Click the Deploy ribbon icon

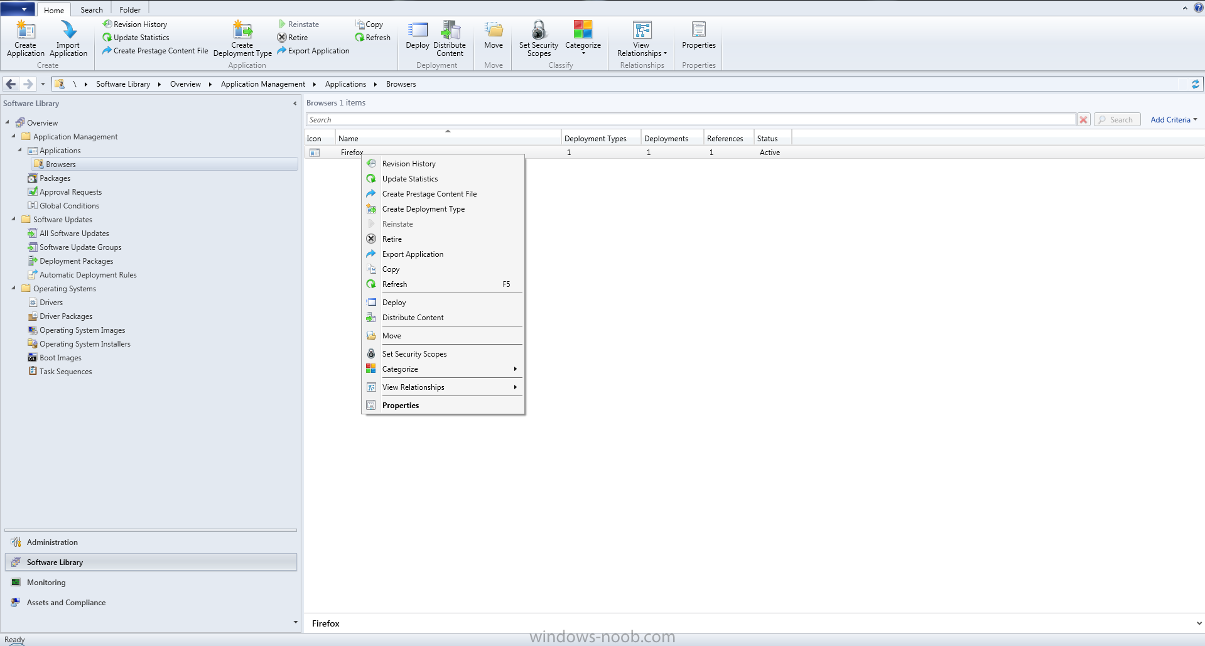(418, 35)
